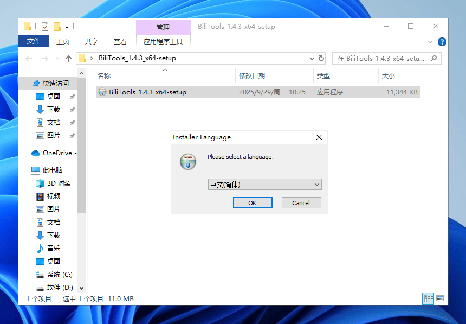Open the 3D 对象 folder
The height and width of the screenshot is (324, 466).
(59, 183)
